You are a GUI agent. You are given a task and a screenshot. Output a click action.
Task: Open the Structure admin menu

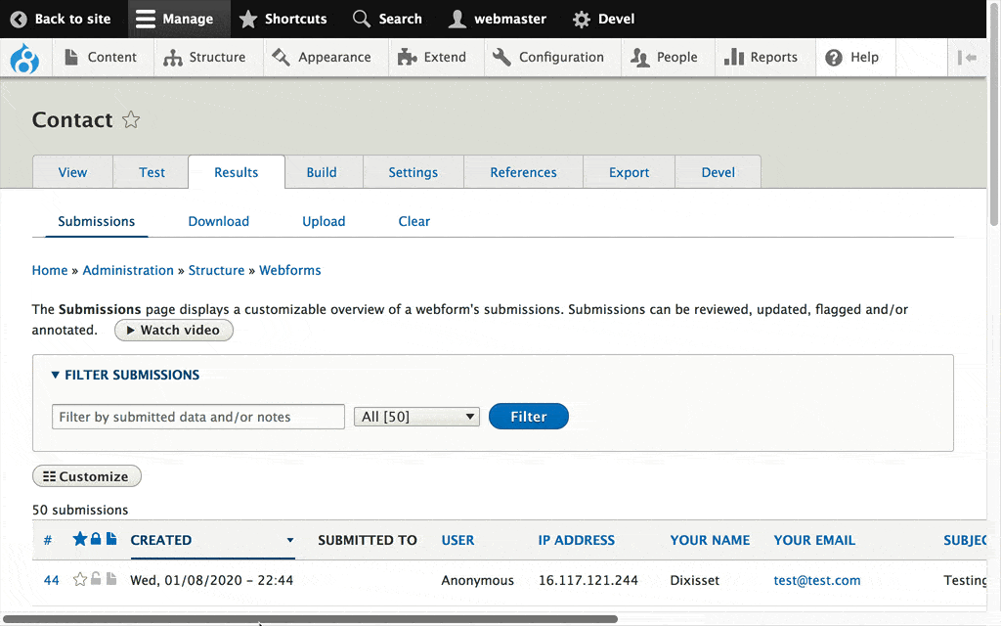[204, 58]
